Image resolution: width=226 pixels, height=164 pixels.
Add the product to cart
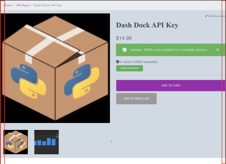[x=171, y=86]
